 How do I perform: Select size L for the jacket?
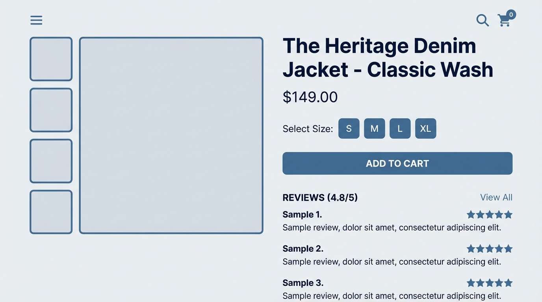(400, 128)
